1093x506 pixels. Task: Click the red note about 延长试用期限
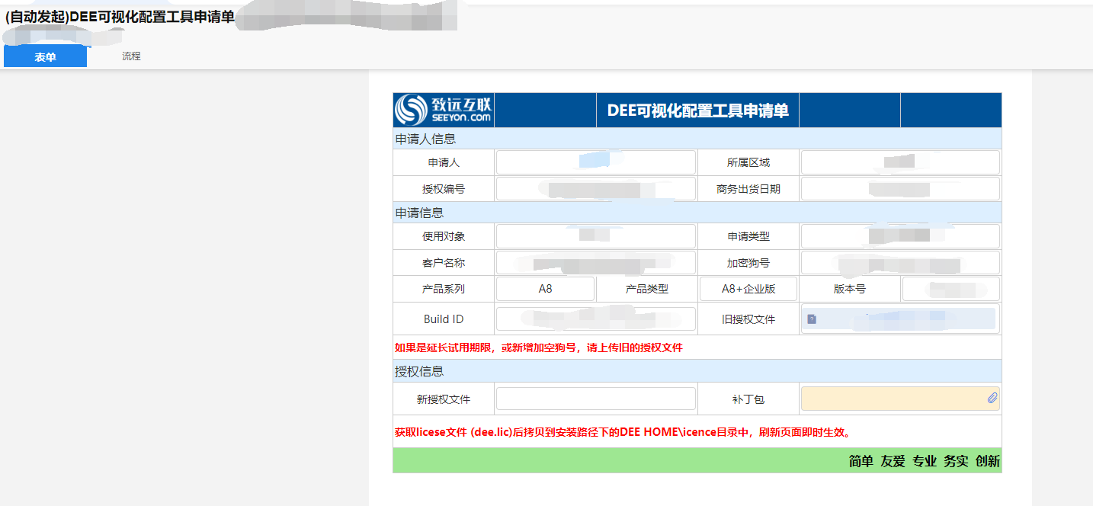click(x=538, y=347)
